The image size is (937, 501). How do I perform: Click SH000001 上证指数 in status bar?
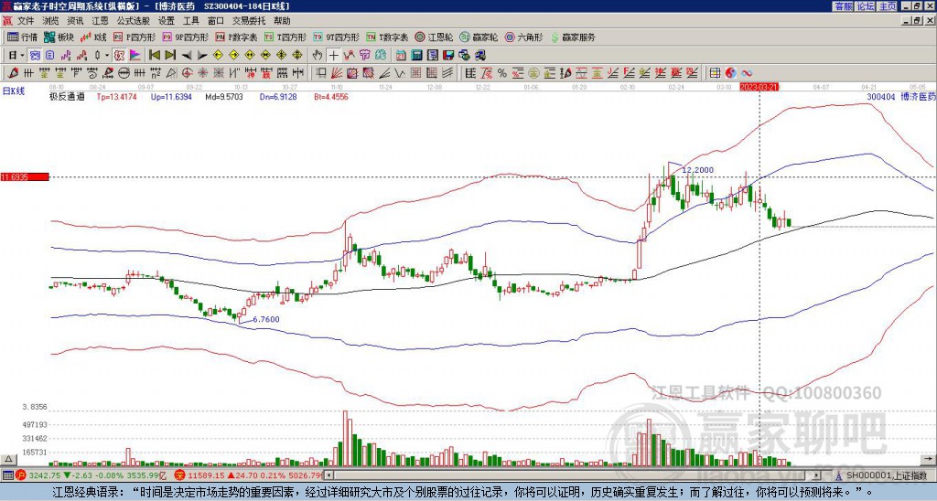pyautogui.click(x=886, y=475)
